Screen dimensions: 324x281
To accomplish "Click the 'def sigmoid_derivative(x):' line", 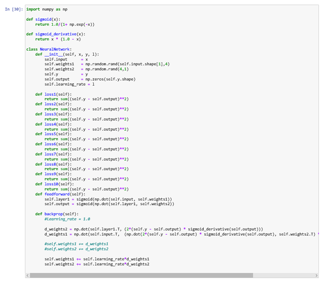I will pos(56,34).
